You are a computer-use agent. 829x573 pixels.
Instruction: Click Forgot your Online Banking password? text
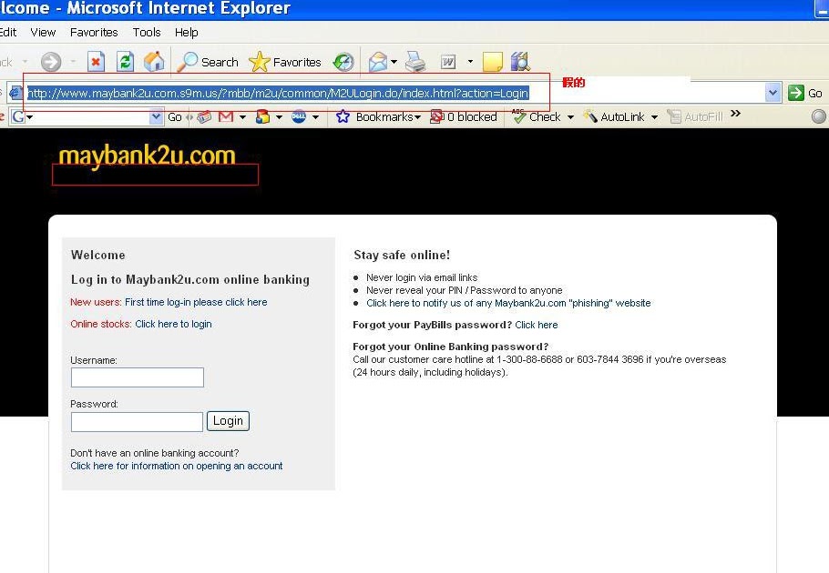coord(450,347)
